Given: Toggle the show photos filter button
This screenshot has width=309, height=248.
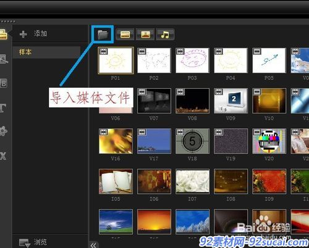Looking at the screenshot, I should pyautogui.click(x=145, y=35).
